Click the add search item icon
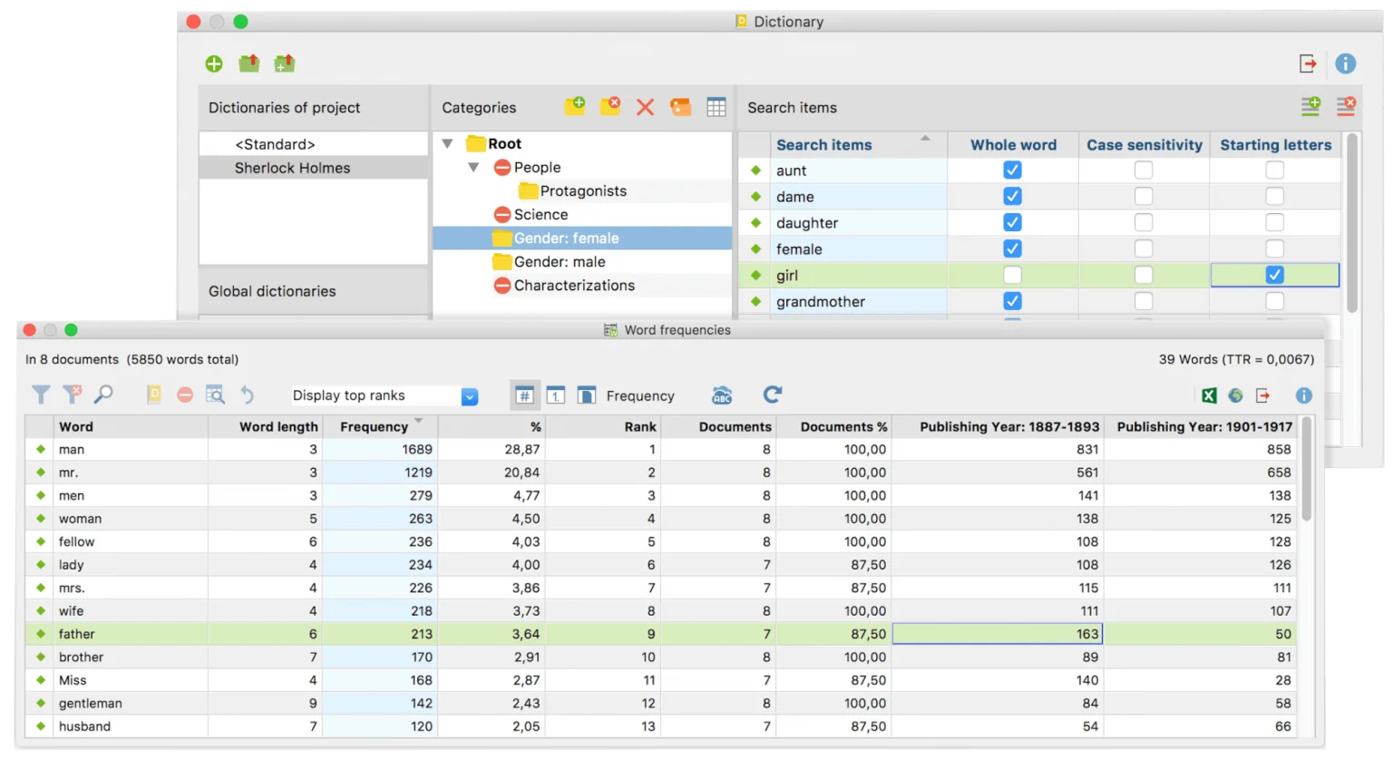 click(x=1310, y=106)
